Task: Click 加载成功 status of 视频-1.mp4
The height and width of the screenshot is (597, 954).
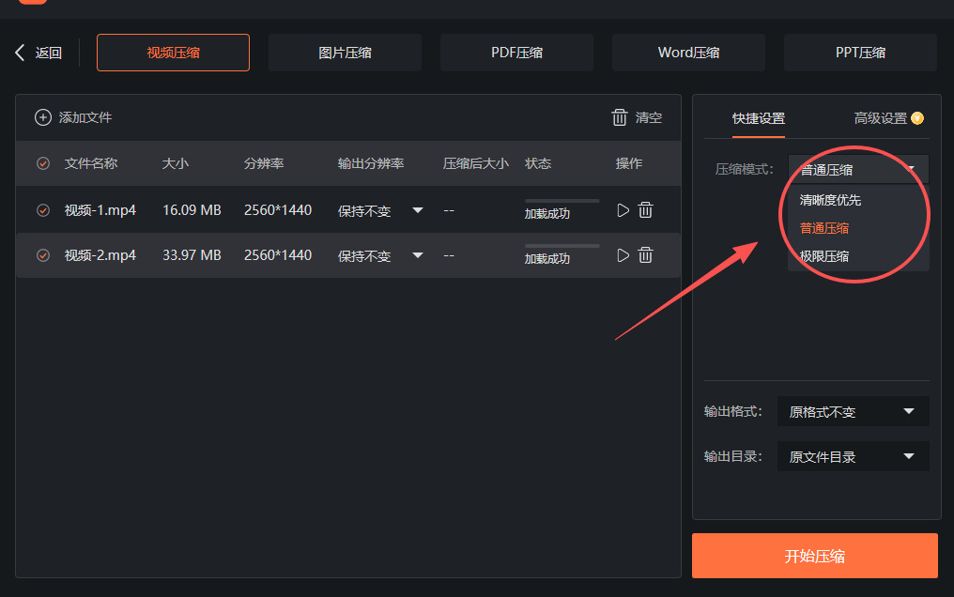Action: (547, 213)
